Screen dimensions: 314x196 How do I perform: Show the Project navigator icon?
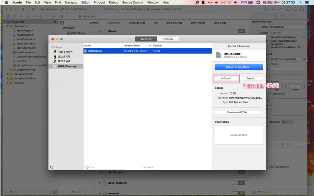(8, 16)
